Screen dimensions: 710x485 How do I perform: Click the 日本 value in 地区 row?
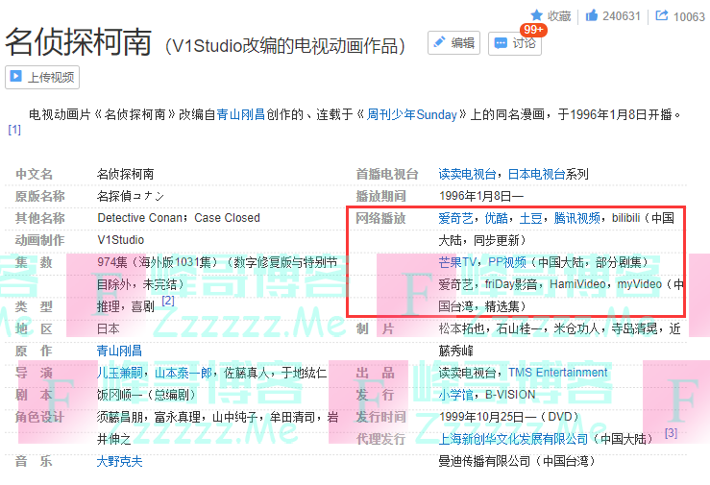point(108,328)
